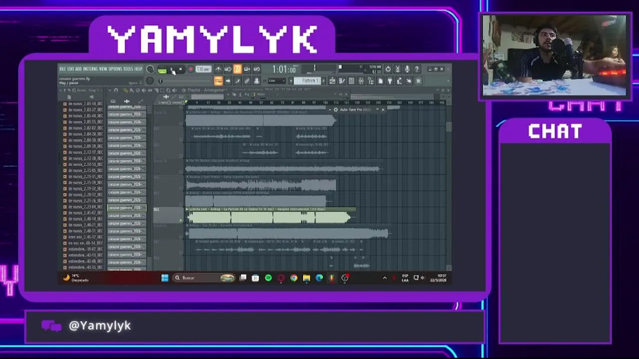The height and width of the screenshot is (359, 639).
Task: Click bar 17 on the playlist timeline ruler
Action: click(208, 103)
